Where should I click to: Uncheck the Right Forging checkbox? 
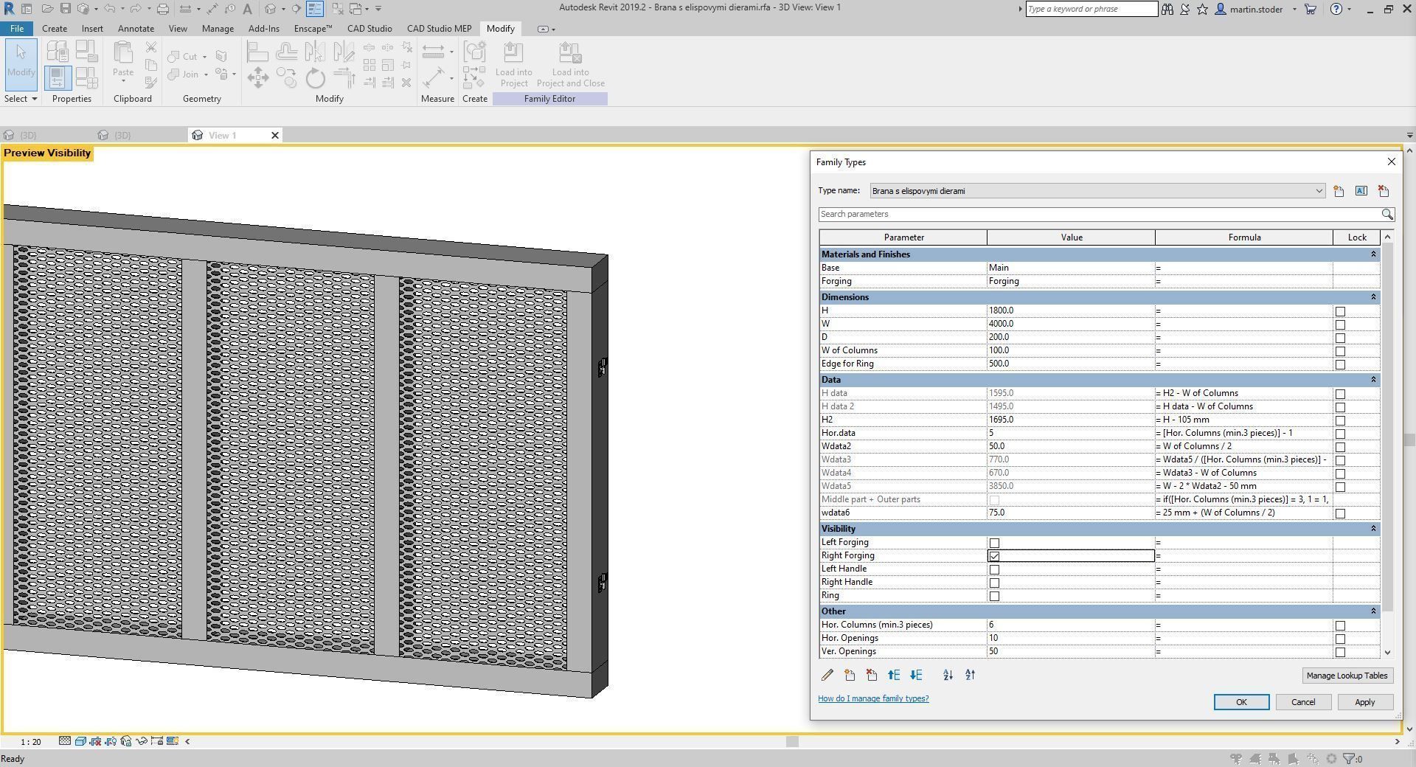[x=994, y=556]
